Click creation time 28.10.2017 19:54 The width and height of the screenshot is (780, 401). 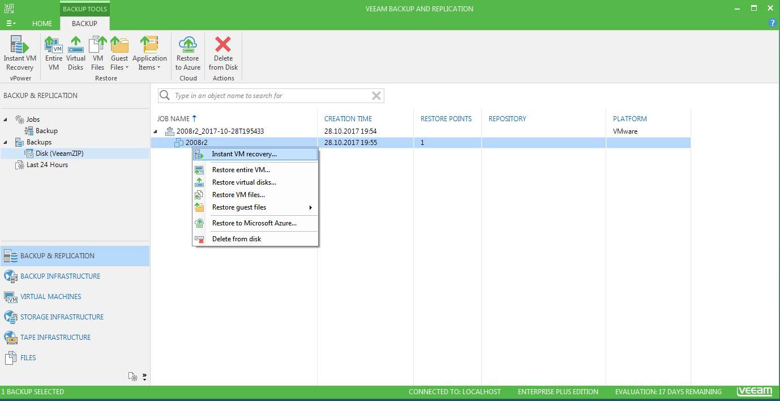click(x=350, y=131)
